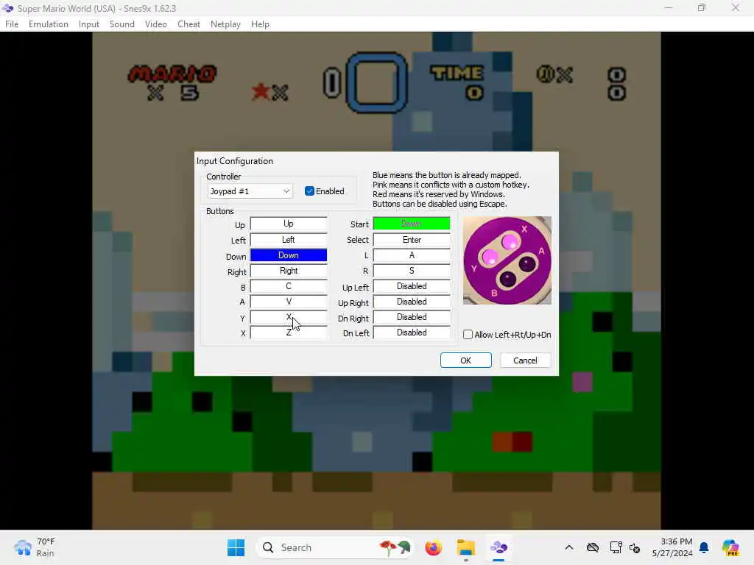Click Cancel in Input Configuration
This screenshot has width=754, height=565.
tap(525, 360)
